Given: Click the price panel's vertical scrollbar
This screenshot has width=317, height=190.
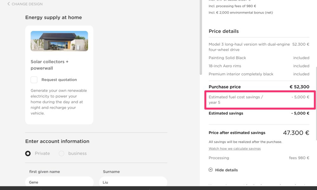Looking at the screenshot, I should click(x=316, y=103).
